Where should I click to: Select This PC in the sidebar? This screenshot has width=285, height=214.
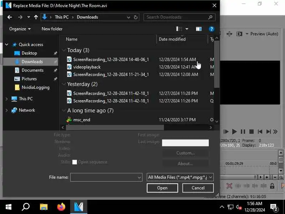pos(26,99)
